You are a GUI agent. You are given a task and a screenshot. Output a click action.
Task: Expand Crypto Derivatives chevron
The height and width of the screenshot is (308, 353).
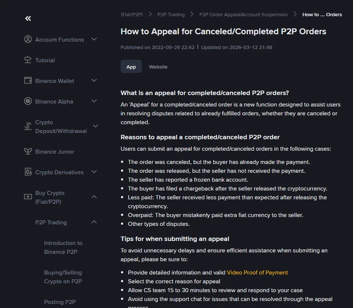coord(95,172)
